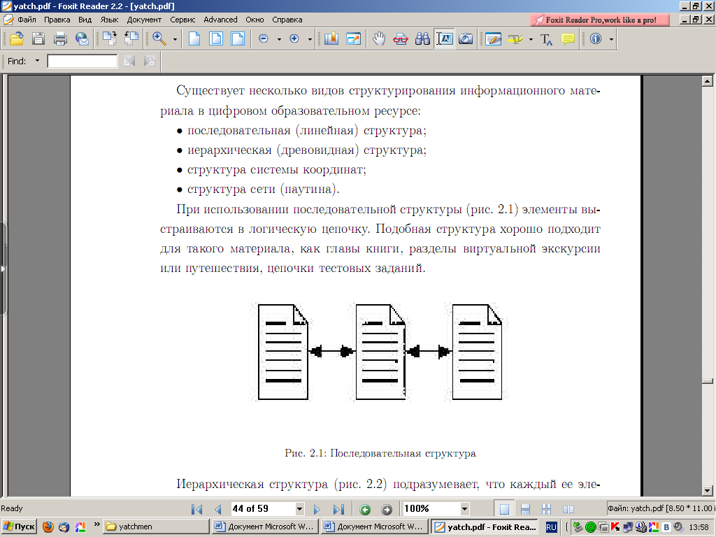Toggle continuous facing layout mode
The height and width of the screenshot is (537, 716).
click(547, 509)
